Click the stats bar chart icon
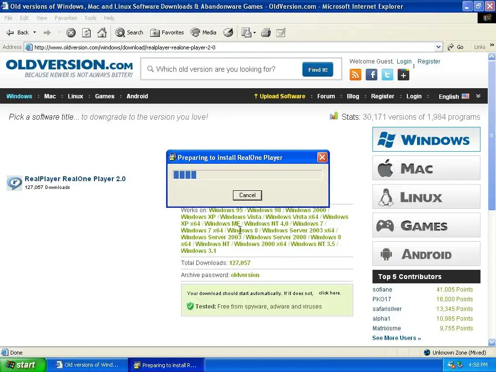Screen dimensions: 496x372 pyautogui.click(x=334, y=116)
